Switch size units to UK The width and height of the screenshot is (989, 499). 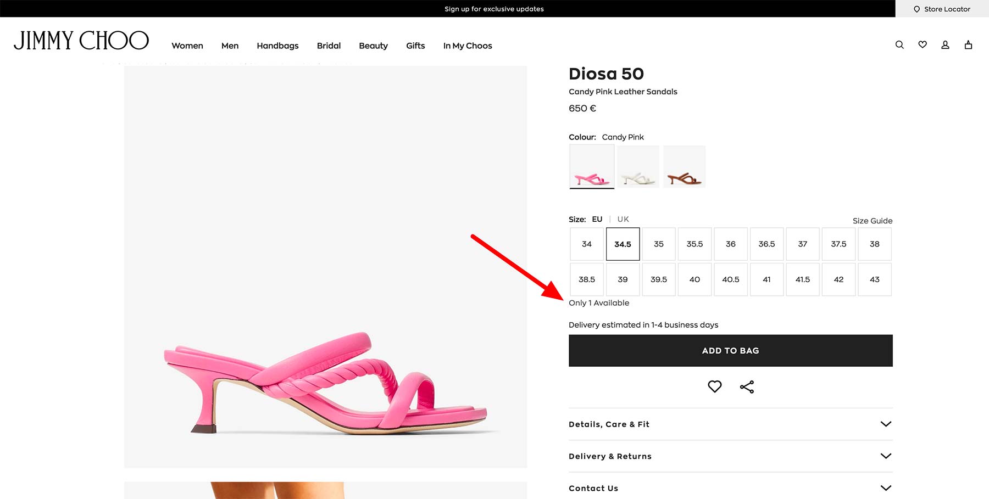pyautogui.click(x=623, y=219)
